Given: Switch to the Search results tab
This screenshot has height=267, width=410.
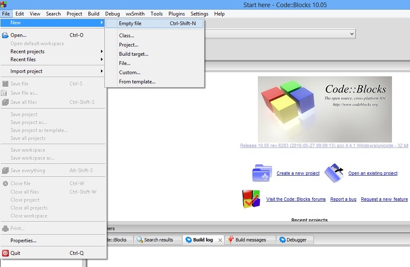Looking at the screenshot, I should click(x=158, y=240).
